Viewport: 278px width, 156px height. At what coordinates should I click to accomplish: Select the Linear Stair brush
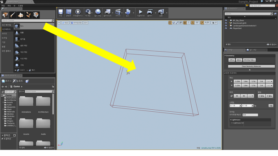tap(34, 52)
